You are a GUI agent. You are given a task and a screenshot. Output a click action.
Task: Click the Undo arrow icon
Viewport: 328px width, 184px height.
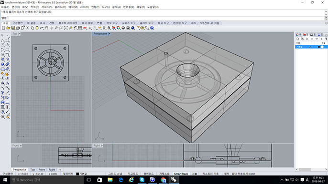point(42,28)
